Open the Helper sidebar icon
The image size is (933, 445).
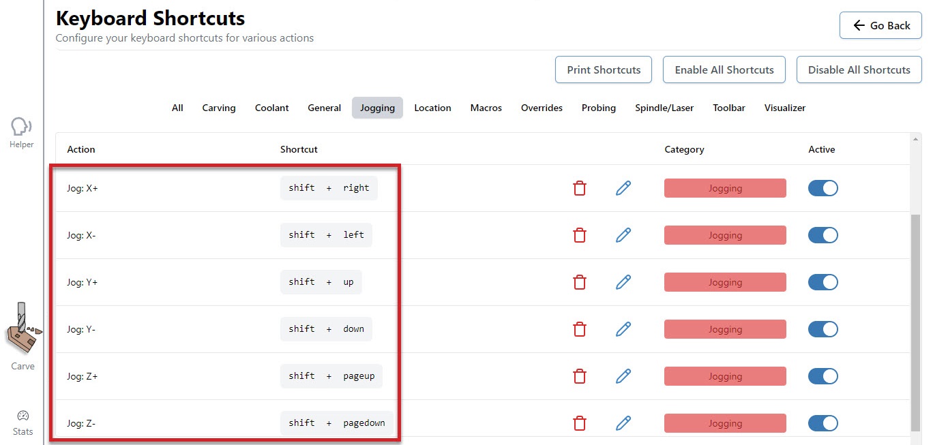click(x=22, y=132)
